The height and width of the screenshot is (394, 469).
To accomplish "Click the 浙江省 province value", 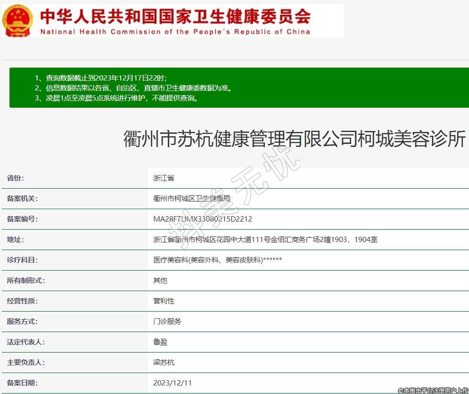I will [x=163, y=178].
